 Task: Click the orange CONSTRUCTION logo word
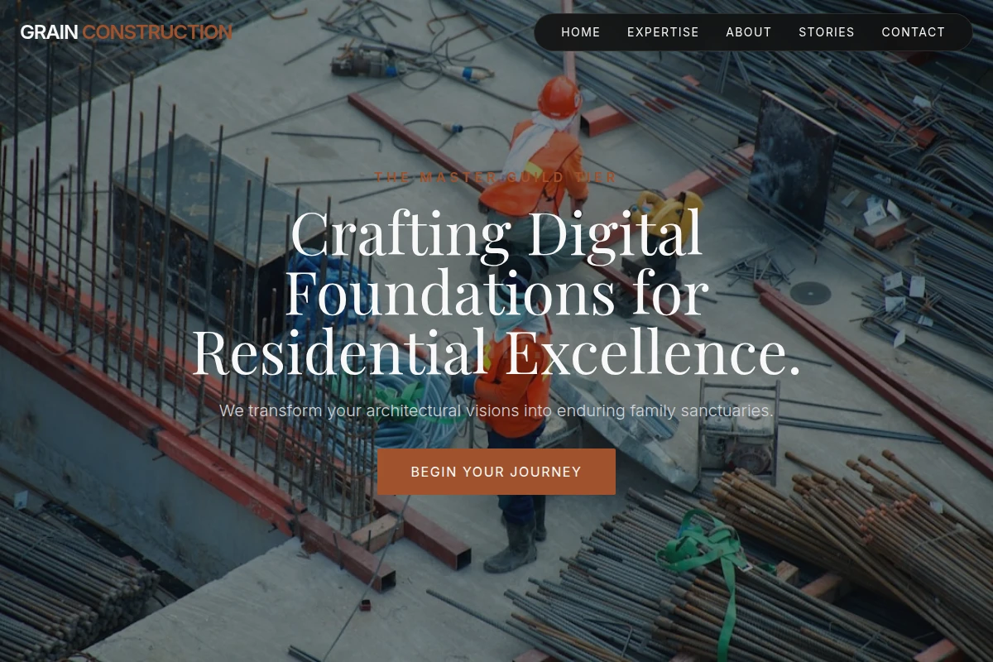(x=157, y=32)
